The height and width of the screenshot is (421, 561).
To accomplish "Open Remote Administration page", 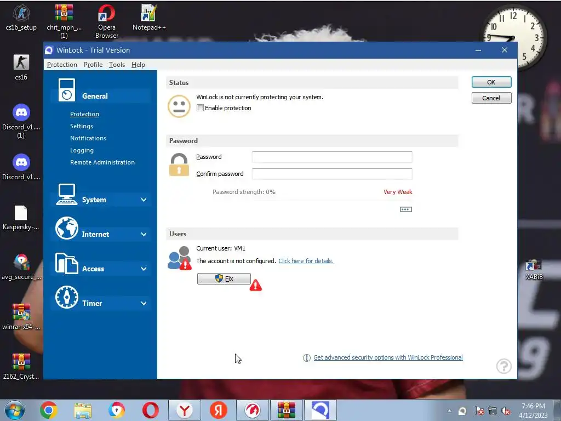I will 102,162.
